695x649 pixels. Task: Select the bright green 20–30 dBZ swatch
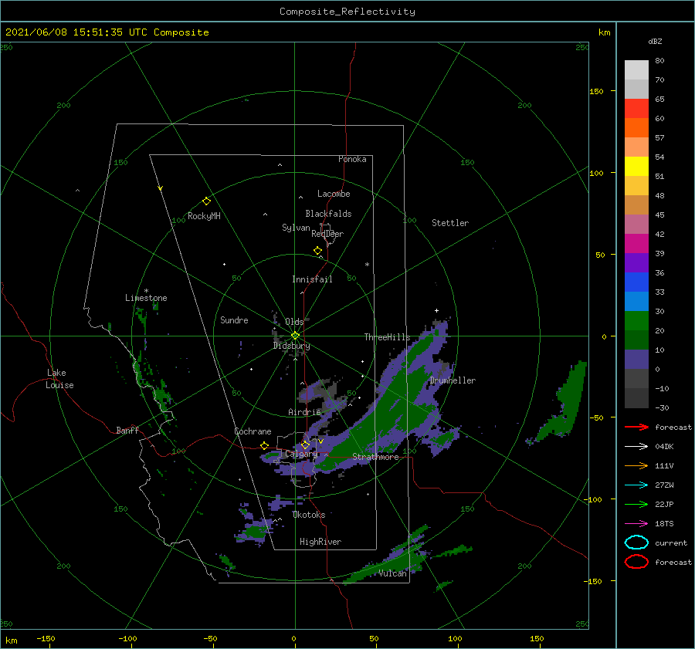636,321
